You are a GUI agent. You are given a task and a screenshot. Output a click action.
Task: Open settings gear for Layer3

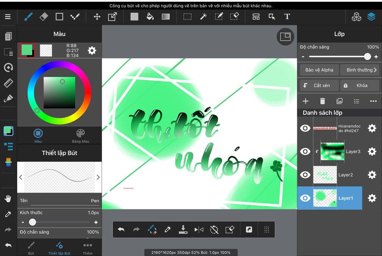click(372, 152)
